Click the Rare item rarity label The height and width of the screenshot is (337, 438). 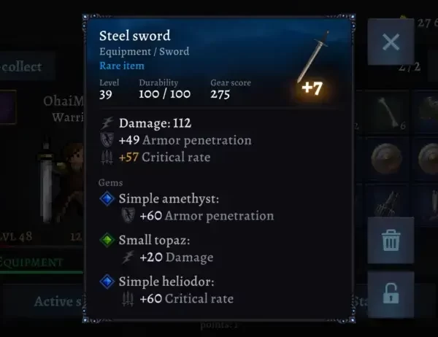122,66
